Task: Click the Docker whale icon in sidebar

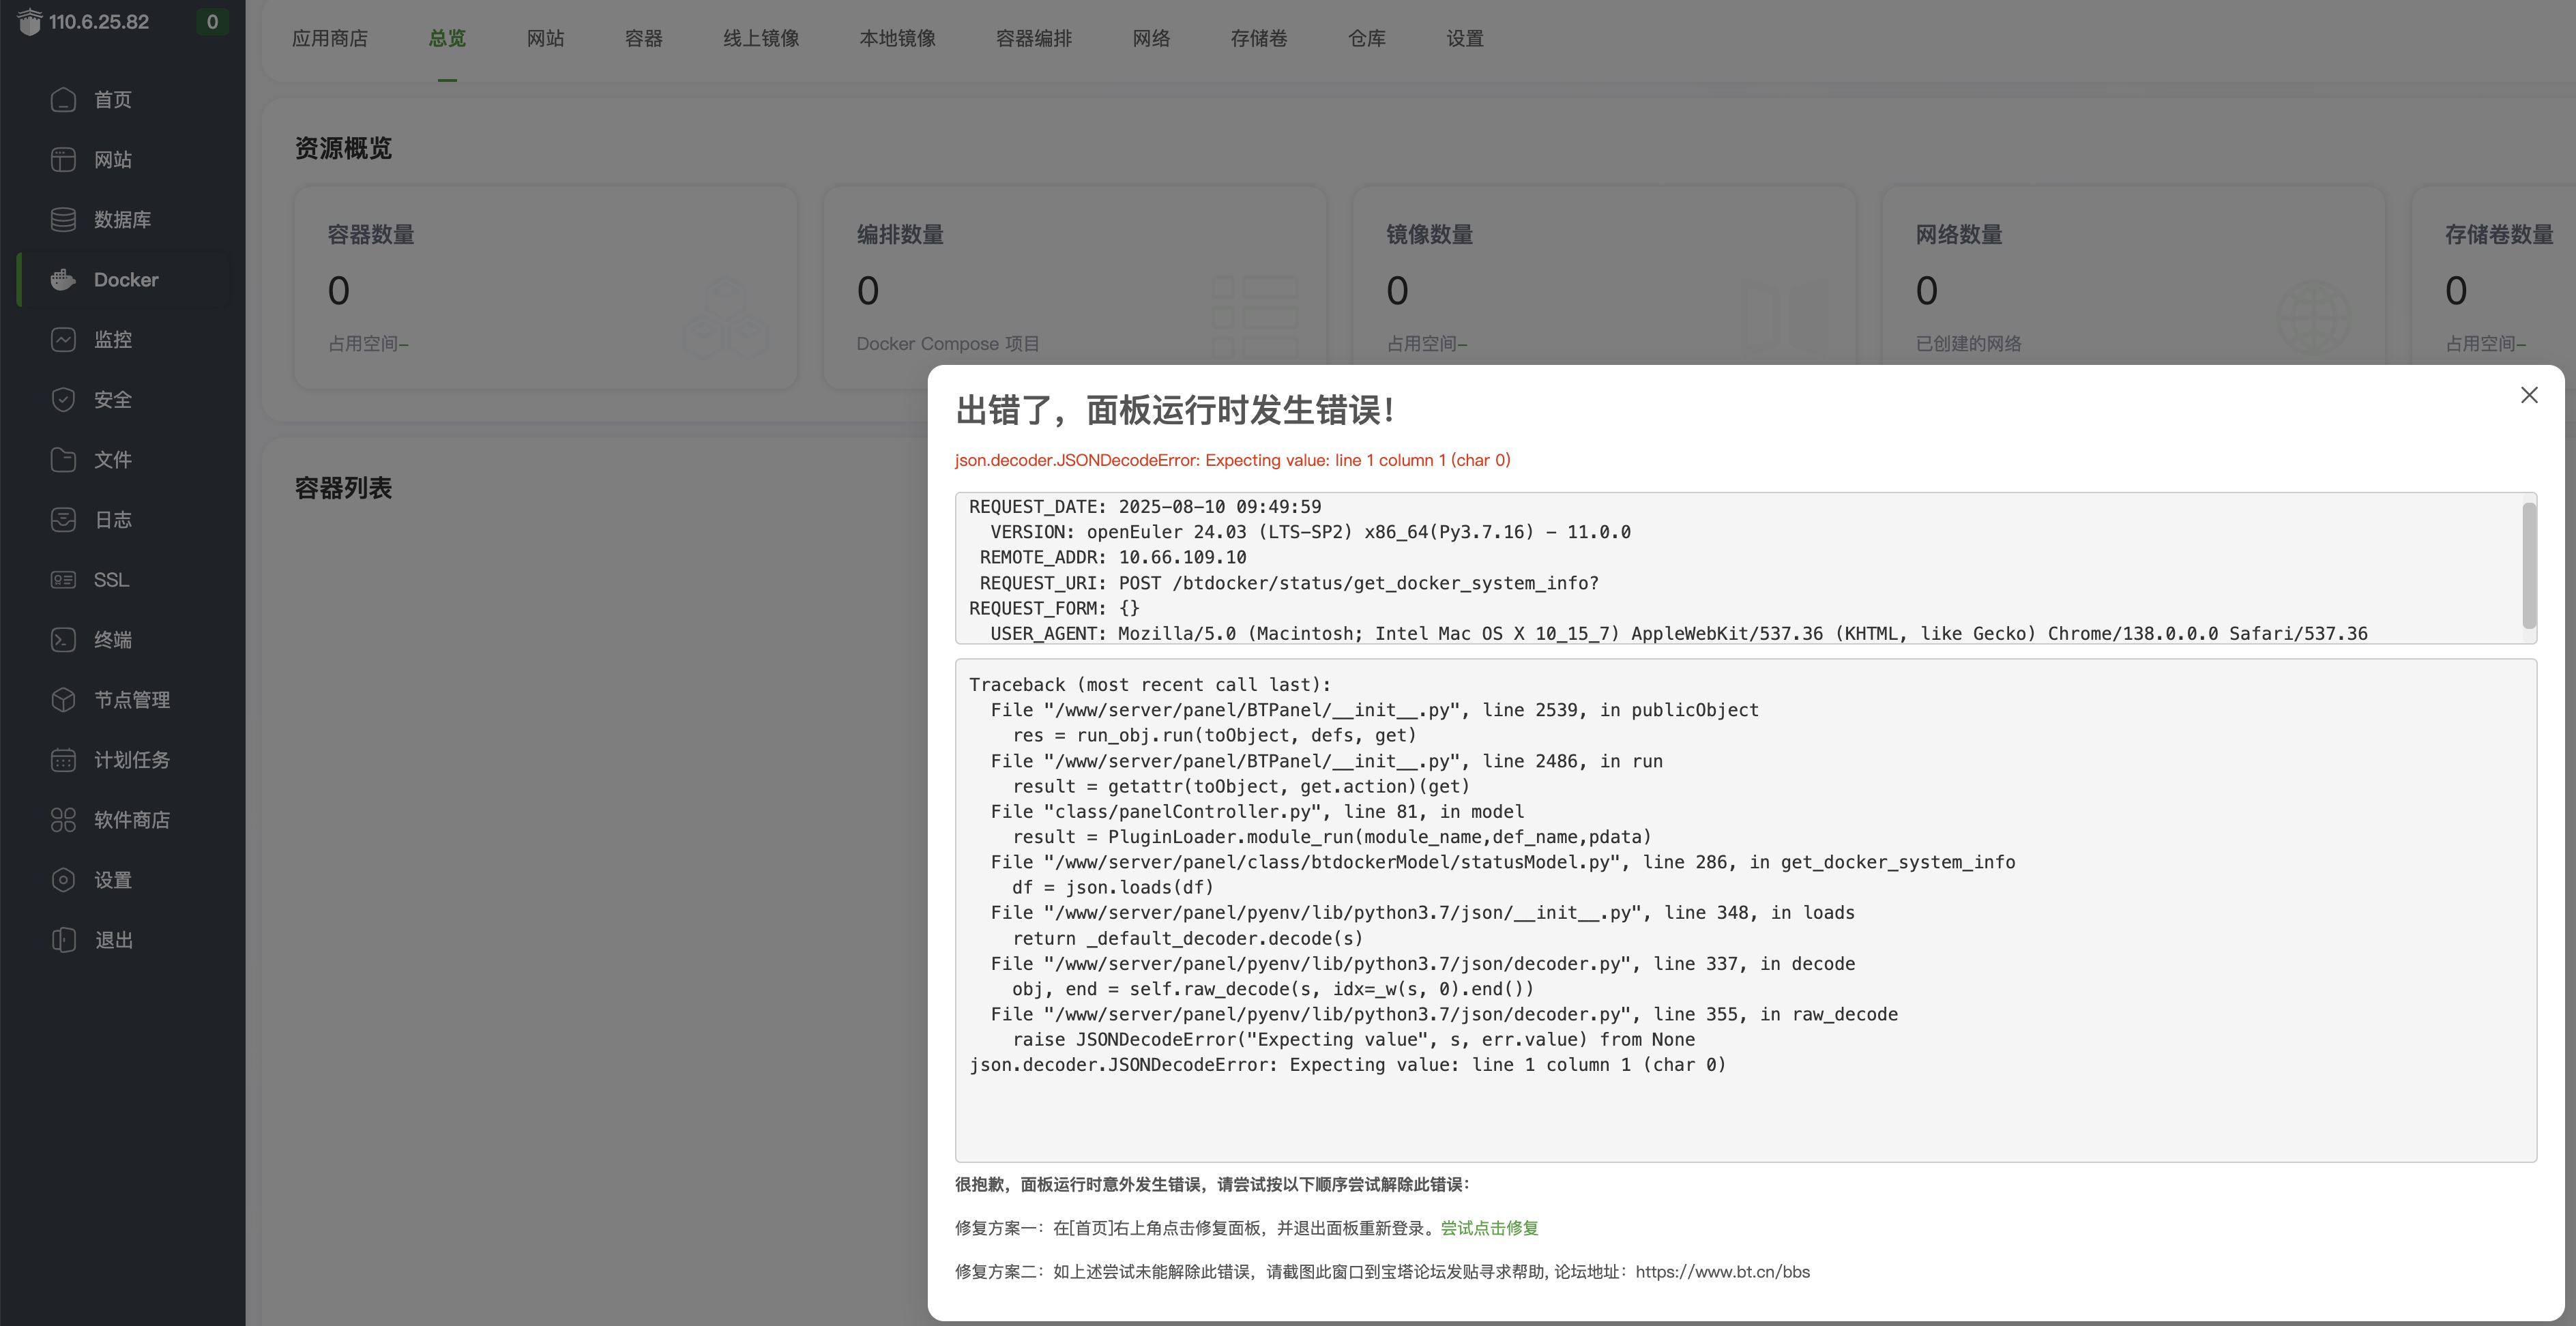Action: click(63, 280)
